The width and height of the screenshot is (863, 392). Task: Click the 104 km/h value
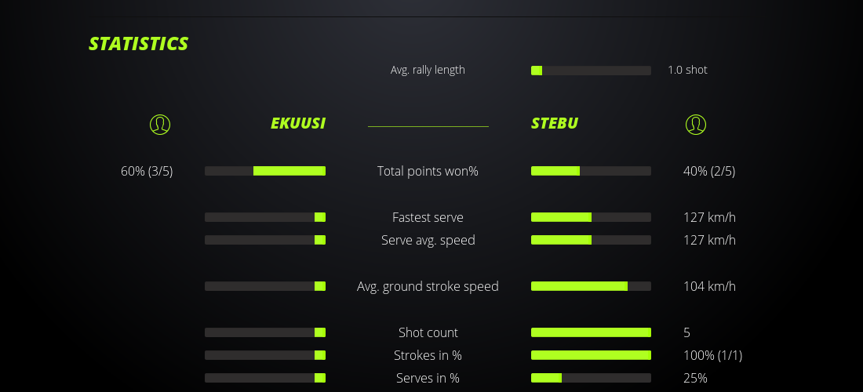click(x=709, y=286)
